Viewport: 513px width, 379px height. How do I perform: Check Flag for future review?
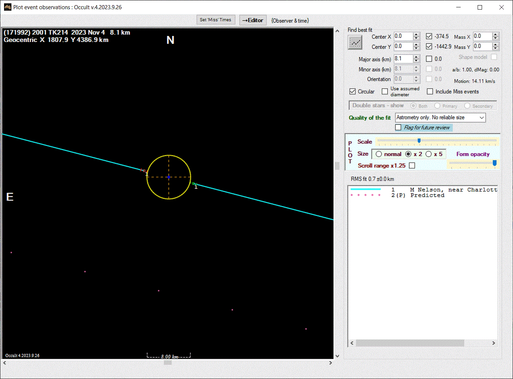pos(398,127)
